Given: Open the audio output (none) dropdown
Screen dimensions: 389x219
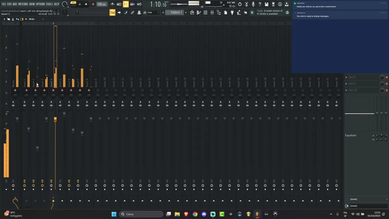Looking at the screenshot, I should (367, 206).
